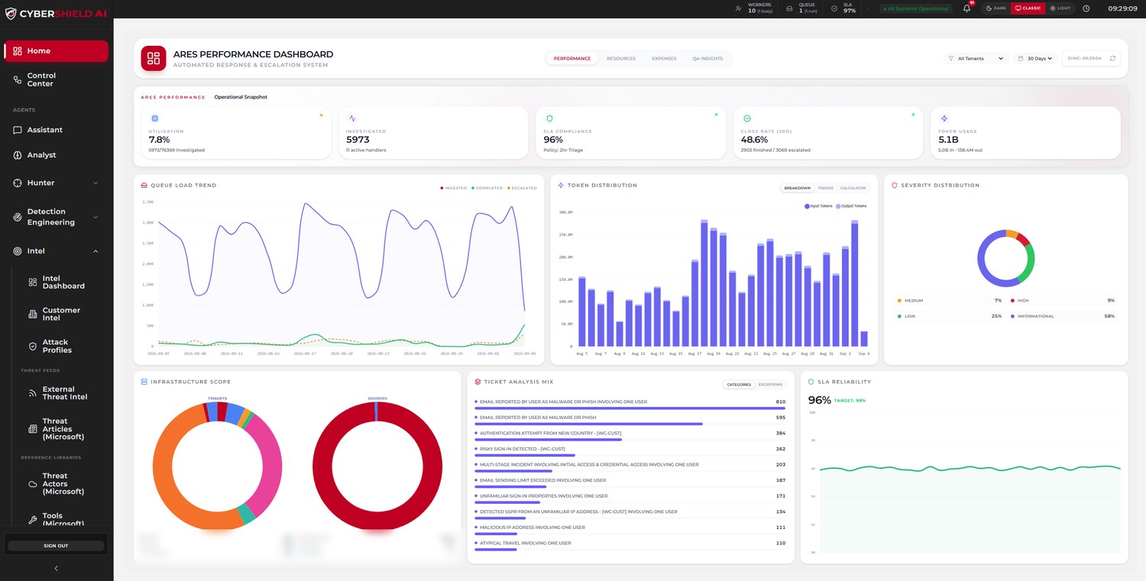Switch to the Dark theme
The width and height of the screenshot is (1146, 581).
(x=996, y=8)
